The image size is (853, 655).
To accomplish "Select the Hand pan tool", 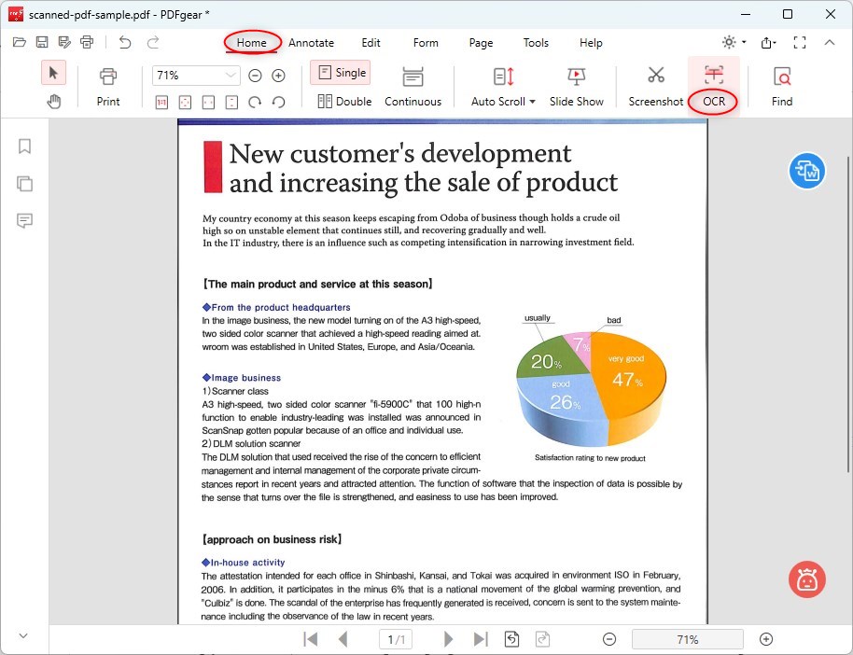I will pos(54,102).
